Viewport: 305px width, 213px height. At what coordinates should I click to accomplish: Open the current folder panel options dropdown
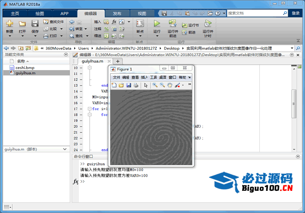66,55
